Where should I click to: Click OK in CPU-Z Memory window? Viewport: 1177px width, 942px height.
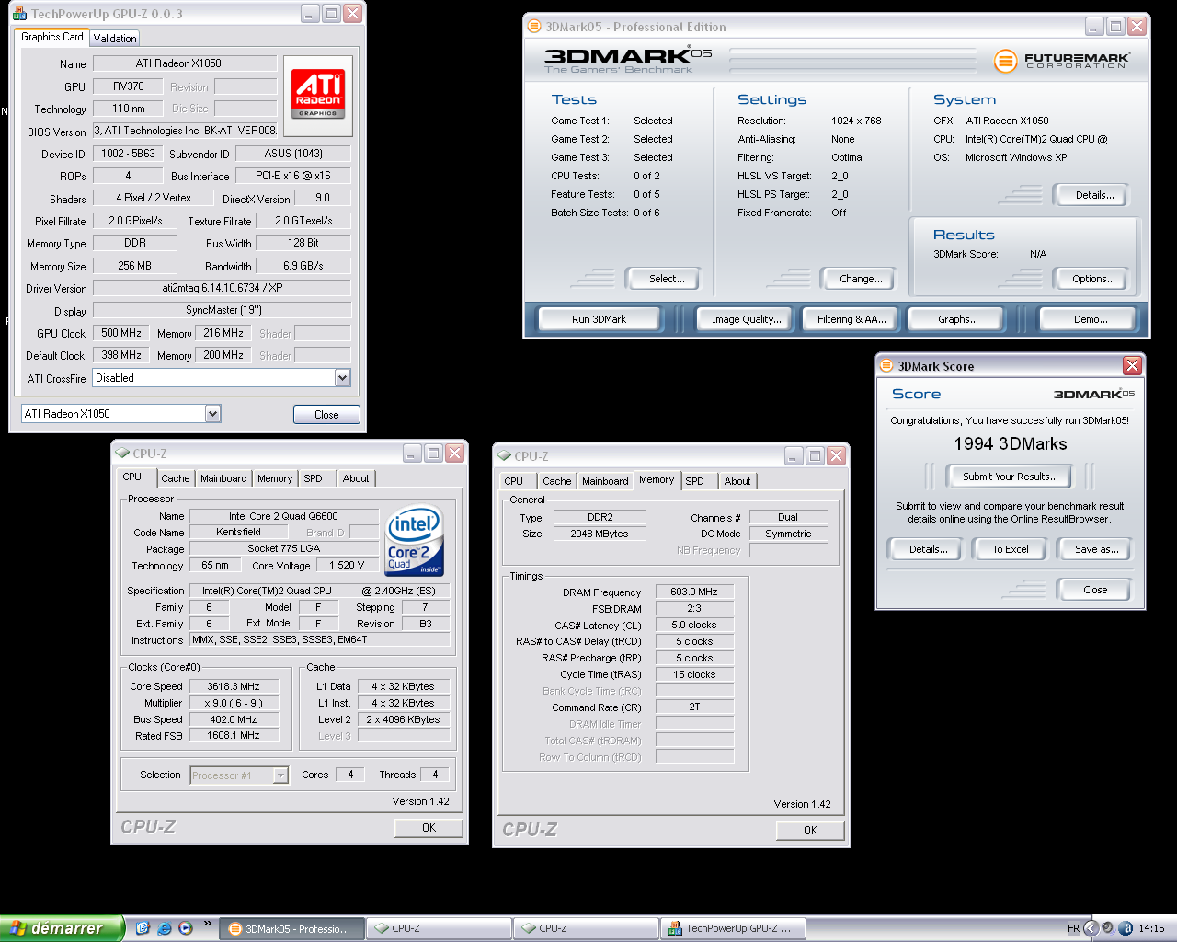[810, 831]
